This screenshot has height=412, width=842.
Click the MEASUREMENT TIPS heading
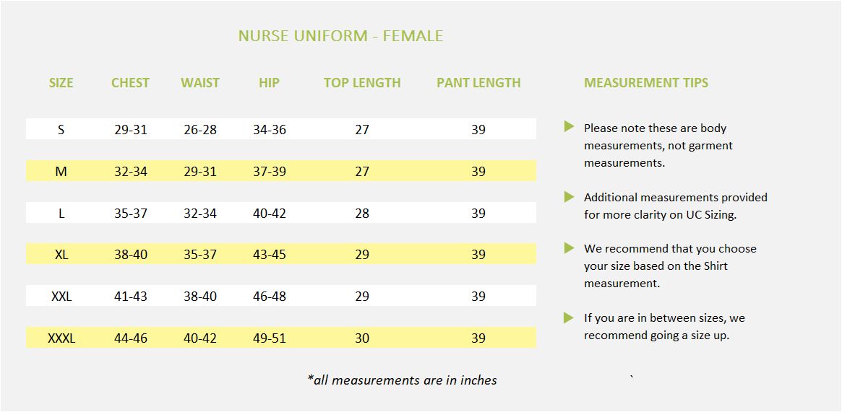[x=646, y=83]
